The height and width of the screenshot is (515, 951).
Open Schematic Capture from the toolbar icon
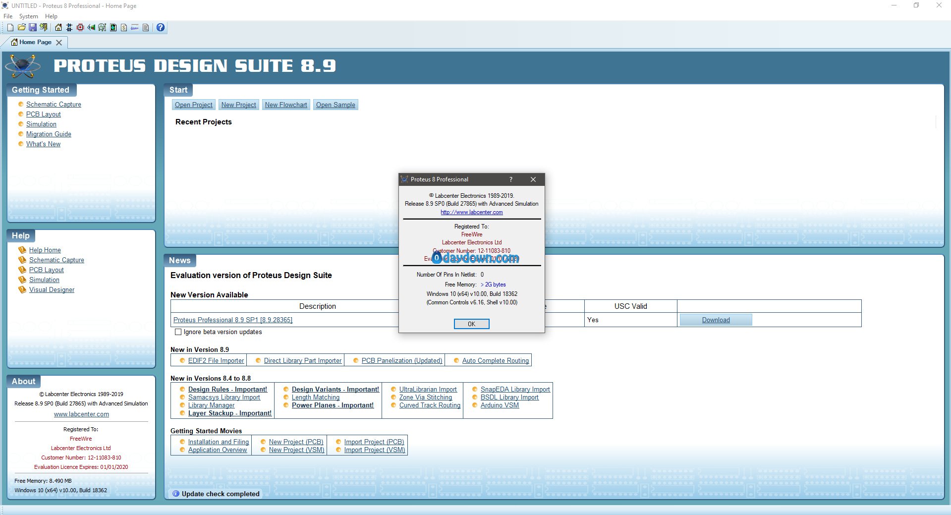pyautogui.click(x=69, y=27)
